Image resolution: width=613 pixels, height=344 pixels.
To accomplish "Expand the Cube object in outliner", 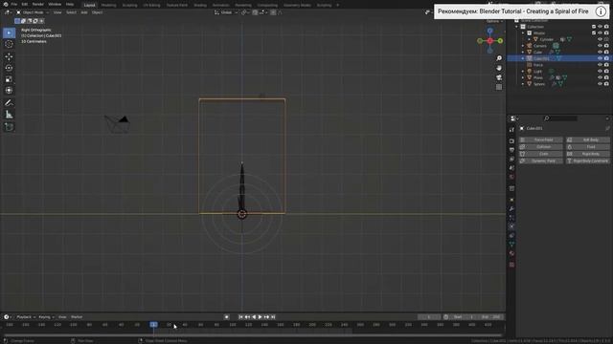I will 523,52.
